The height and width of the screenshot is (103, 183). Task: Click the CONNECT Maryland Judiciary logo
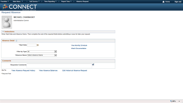(19, 7)
